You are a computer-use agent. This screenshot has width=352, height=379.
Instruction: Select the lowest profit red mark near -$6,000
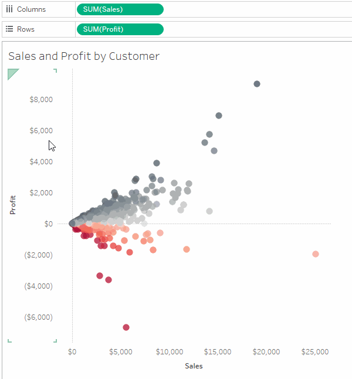pyautogui.click(x=126, y=327)
